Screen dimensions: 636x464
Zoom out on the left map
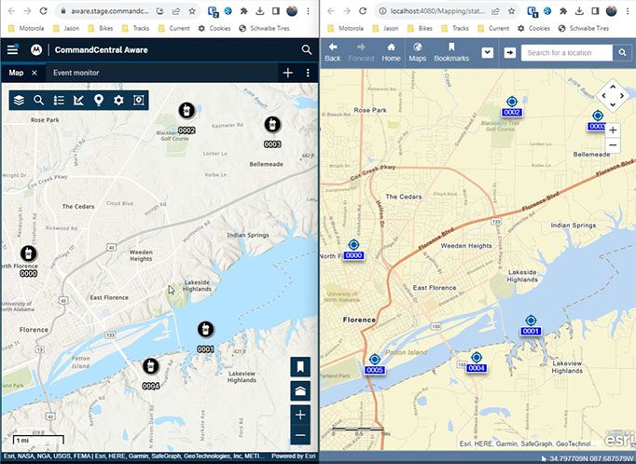click(x=300, y=435)
